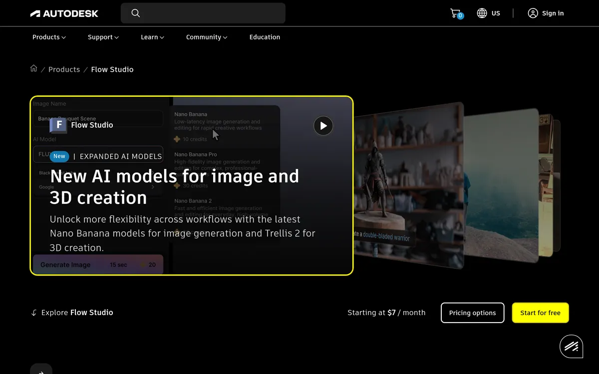Expand the Support dropdown
This screenshot has width=599, height=374.
tap(103, 37)
